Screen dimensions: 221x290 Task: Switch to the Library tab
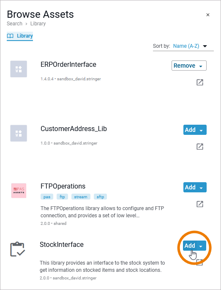(20, 36)
